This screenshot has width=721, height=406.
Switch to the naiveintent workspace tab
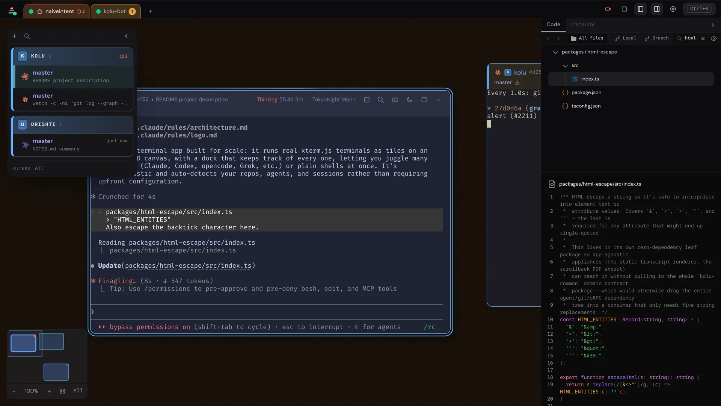tap(57, 11)
